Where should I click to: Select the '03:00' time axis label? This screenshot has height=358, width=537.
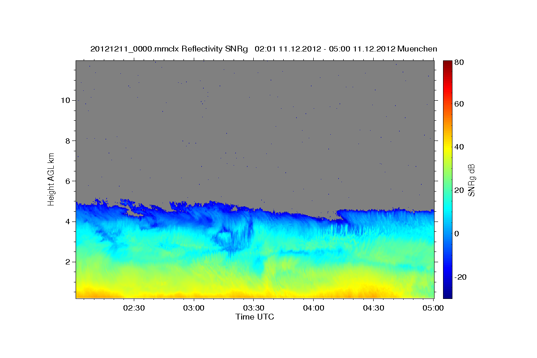[194, 308]
